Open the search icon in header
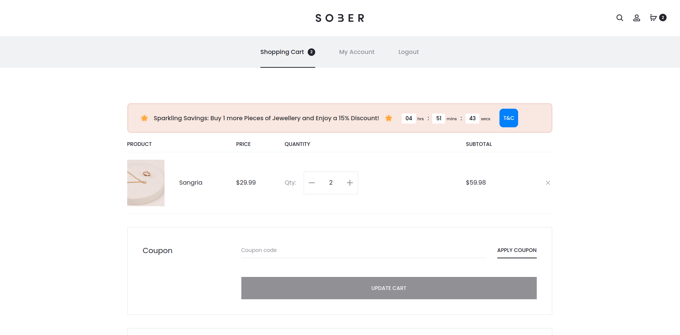The image size is (680, 335). (x=620, y=18)
